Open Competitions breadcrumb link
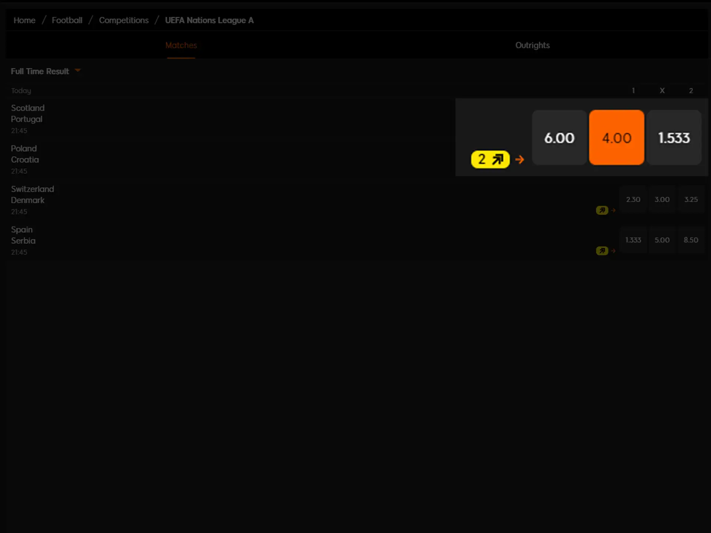Screen dimensions: 711x533 point(124,20)
